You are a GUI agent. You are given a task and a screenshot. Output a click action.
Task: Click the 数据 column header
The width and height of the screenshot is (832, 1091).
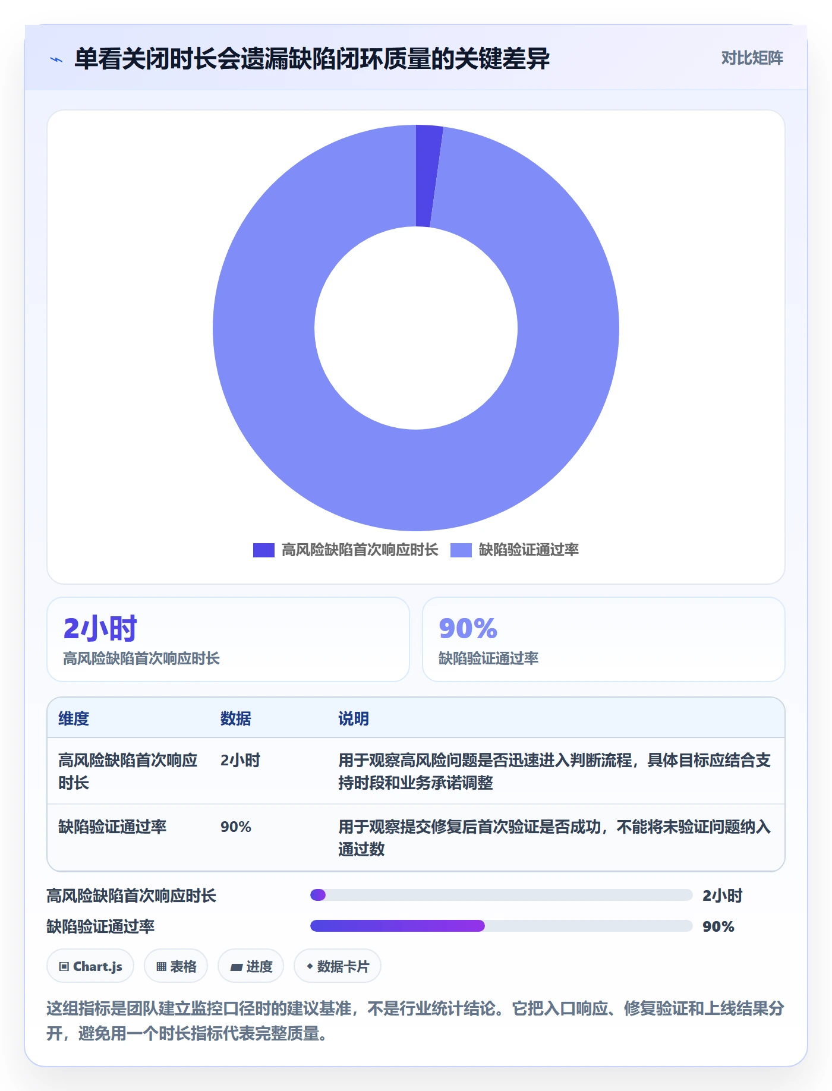236,718
